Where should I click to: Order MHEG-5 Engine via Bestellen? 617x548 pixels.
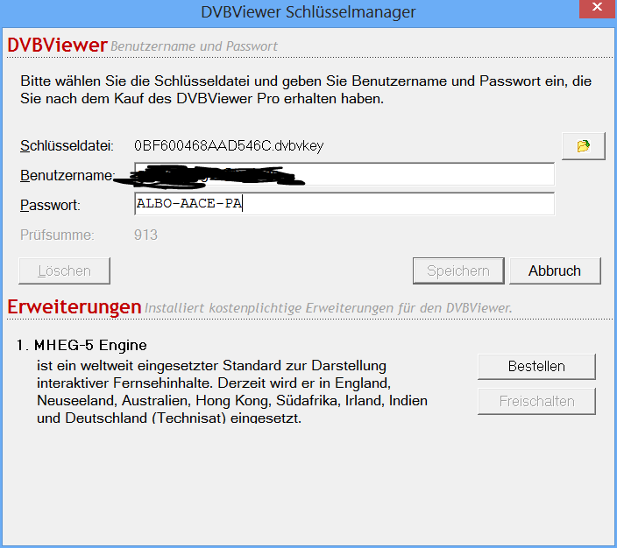pyautogui.click(x=536, y=367)
